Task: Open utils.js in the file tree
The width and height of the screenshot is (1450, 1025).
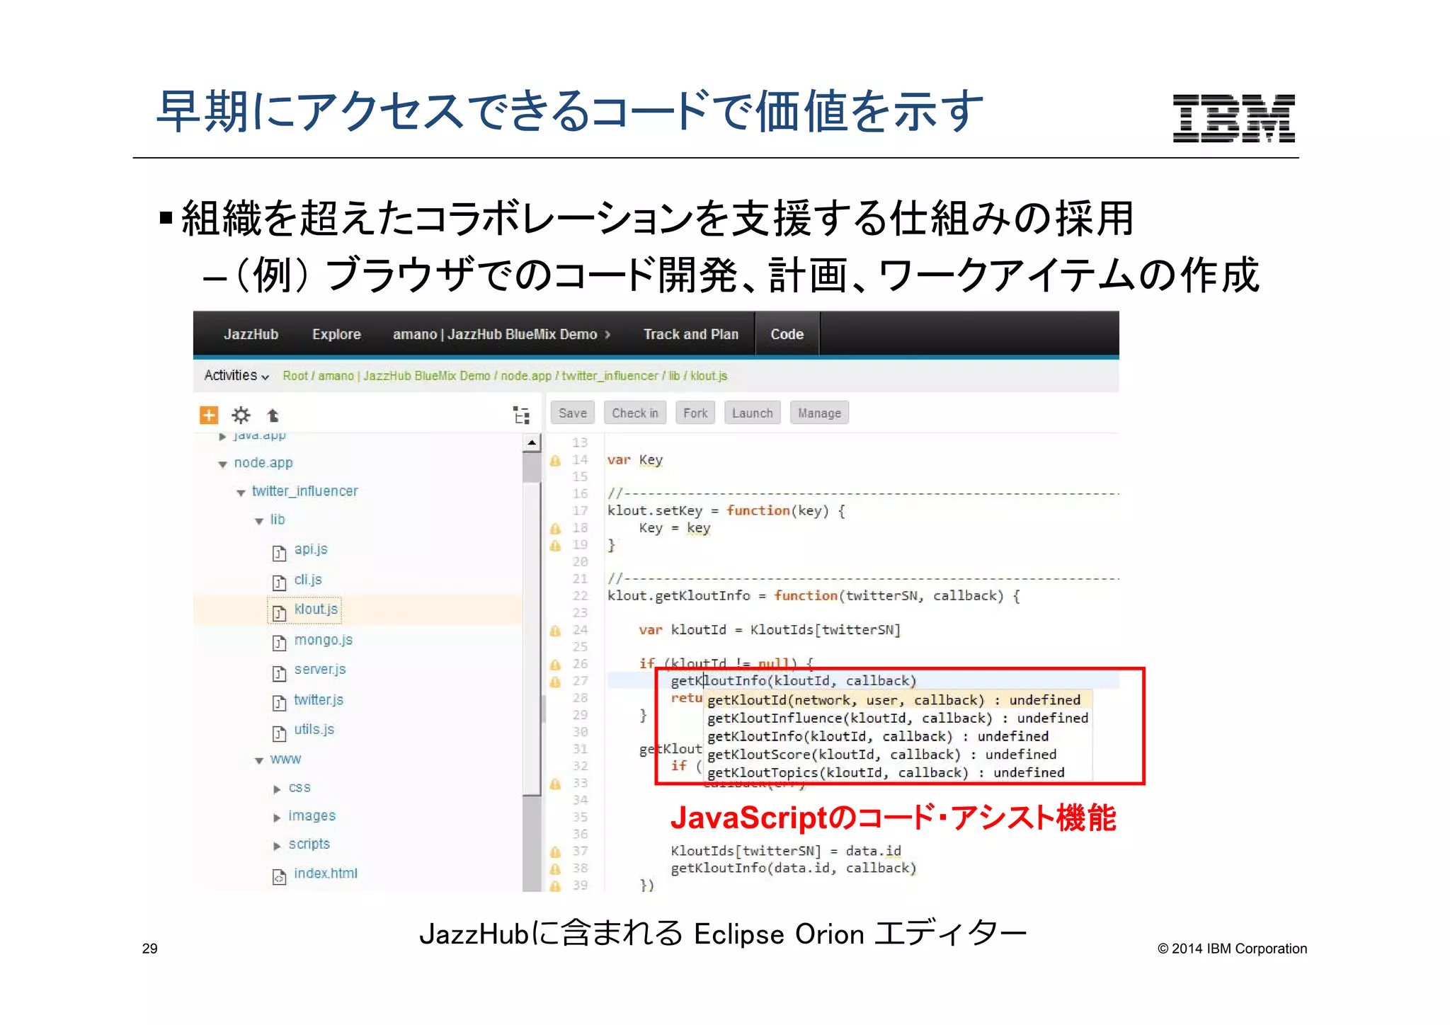Action: point(314,730)
